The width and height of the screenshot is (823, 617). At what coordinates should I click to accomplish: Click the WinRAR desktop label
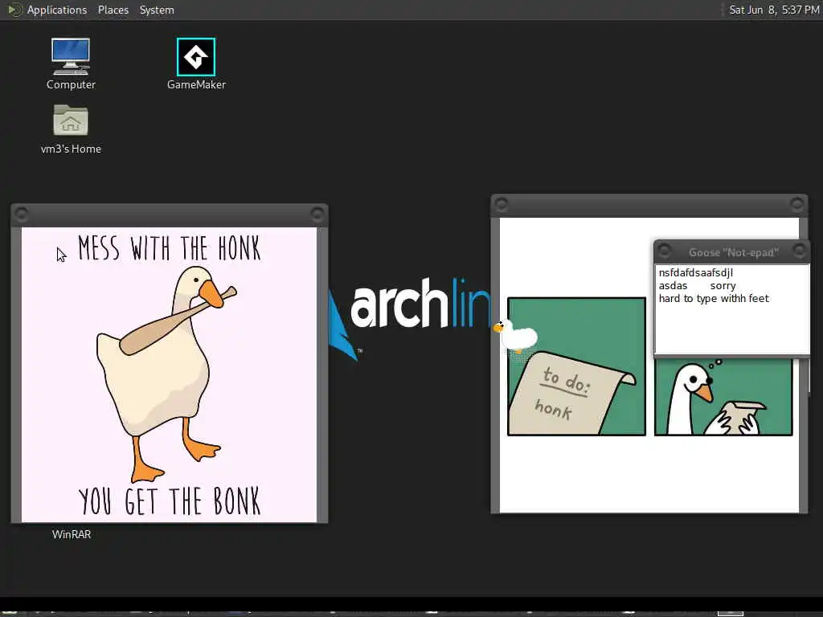tap(72, 534)
